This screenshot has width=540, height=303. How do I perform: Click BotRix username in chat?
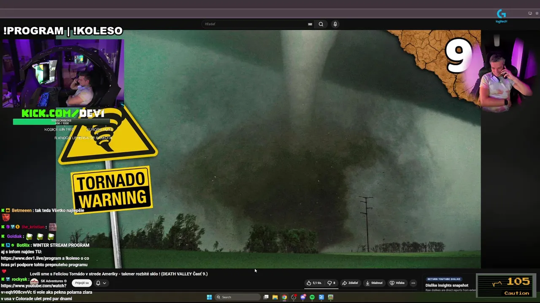click(x=23, y=245)
